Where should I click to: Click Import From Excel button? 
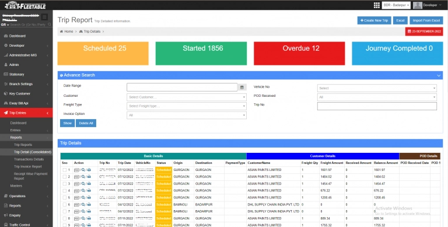pyautogui.click(x=426, y=20)
